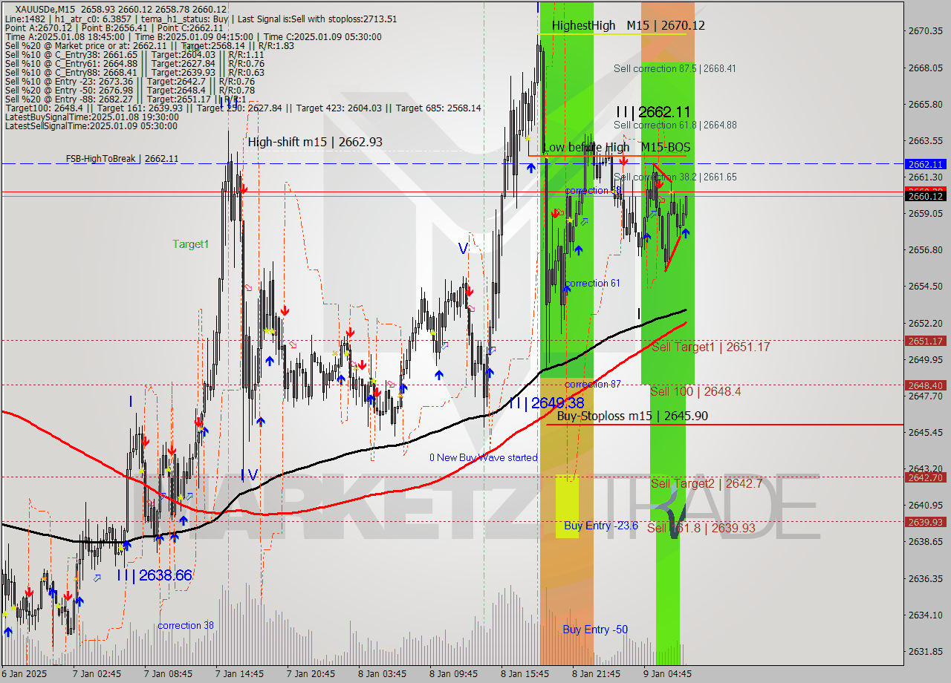Click the 'Sell Target1 | 2651.17' label
Viewport: 951px width, 683px height.
click(710, 347)
